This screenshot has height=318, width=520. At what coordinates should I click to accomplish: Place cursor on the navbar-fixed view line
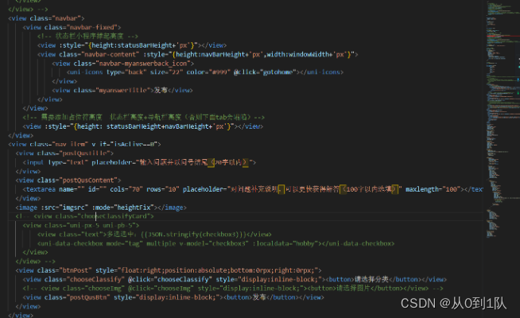(x=72, y=27)
